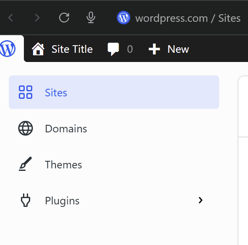Click the Plugins plug icon

(26, 200)
